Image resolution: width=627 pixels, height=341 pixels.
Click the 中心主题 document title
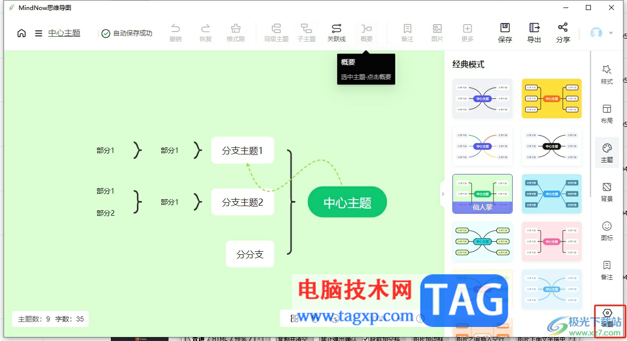tap(64, 33)
